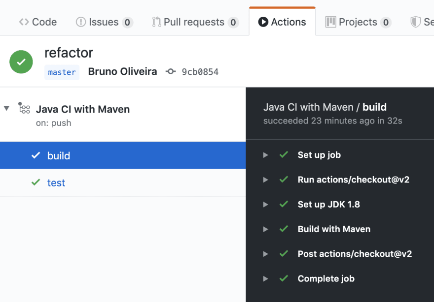Viewport: 434px width, 302px height.
Task: Click the commit node icon beside 9cb0854
Action: 171,72
